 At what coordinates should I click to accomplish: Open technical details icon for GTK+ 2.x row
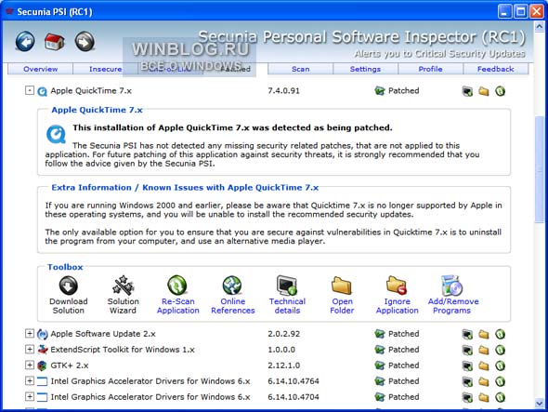point(467,365)
